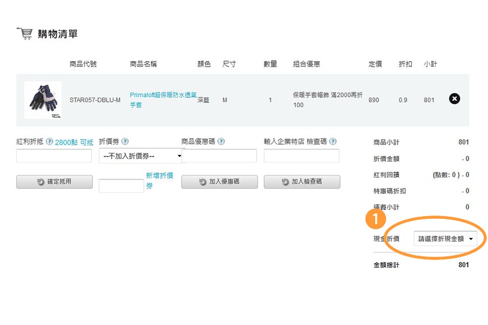Focus the new coupon code input field

pyautogui.click(x=121, y=186)
